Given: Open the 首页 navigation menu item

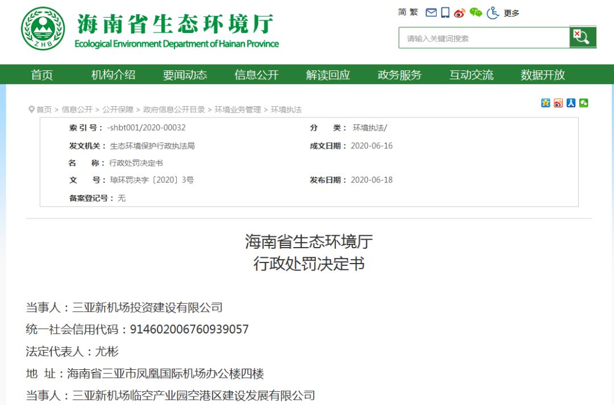Looking at the screenshot, I should point(42,75).
